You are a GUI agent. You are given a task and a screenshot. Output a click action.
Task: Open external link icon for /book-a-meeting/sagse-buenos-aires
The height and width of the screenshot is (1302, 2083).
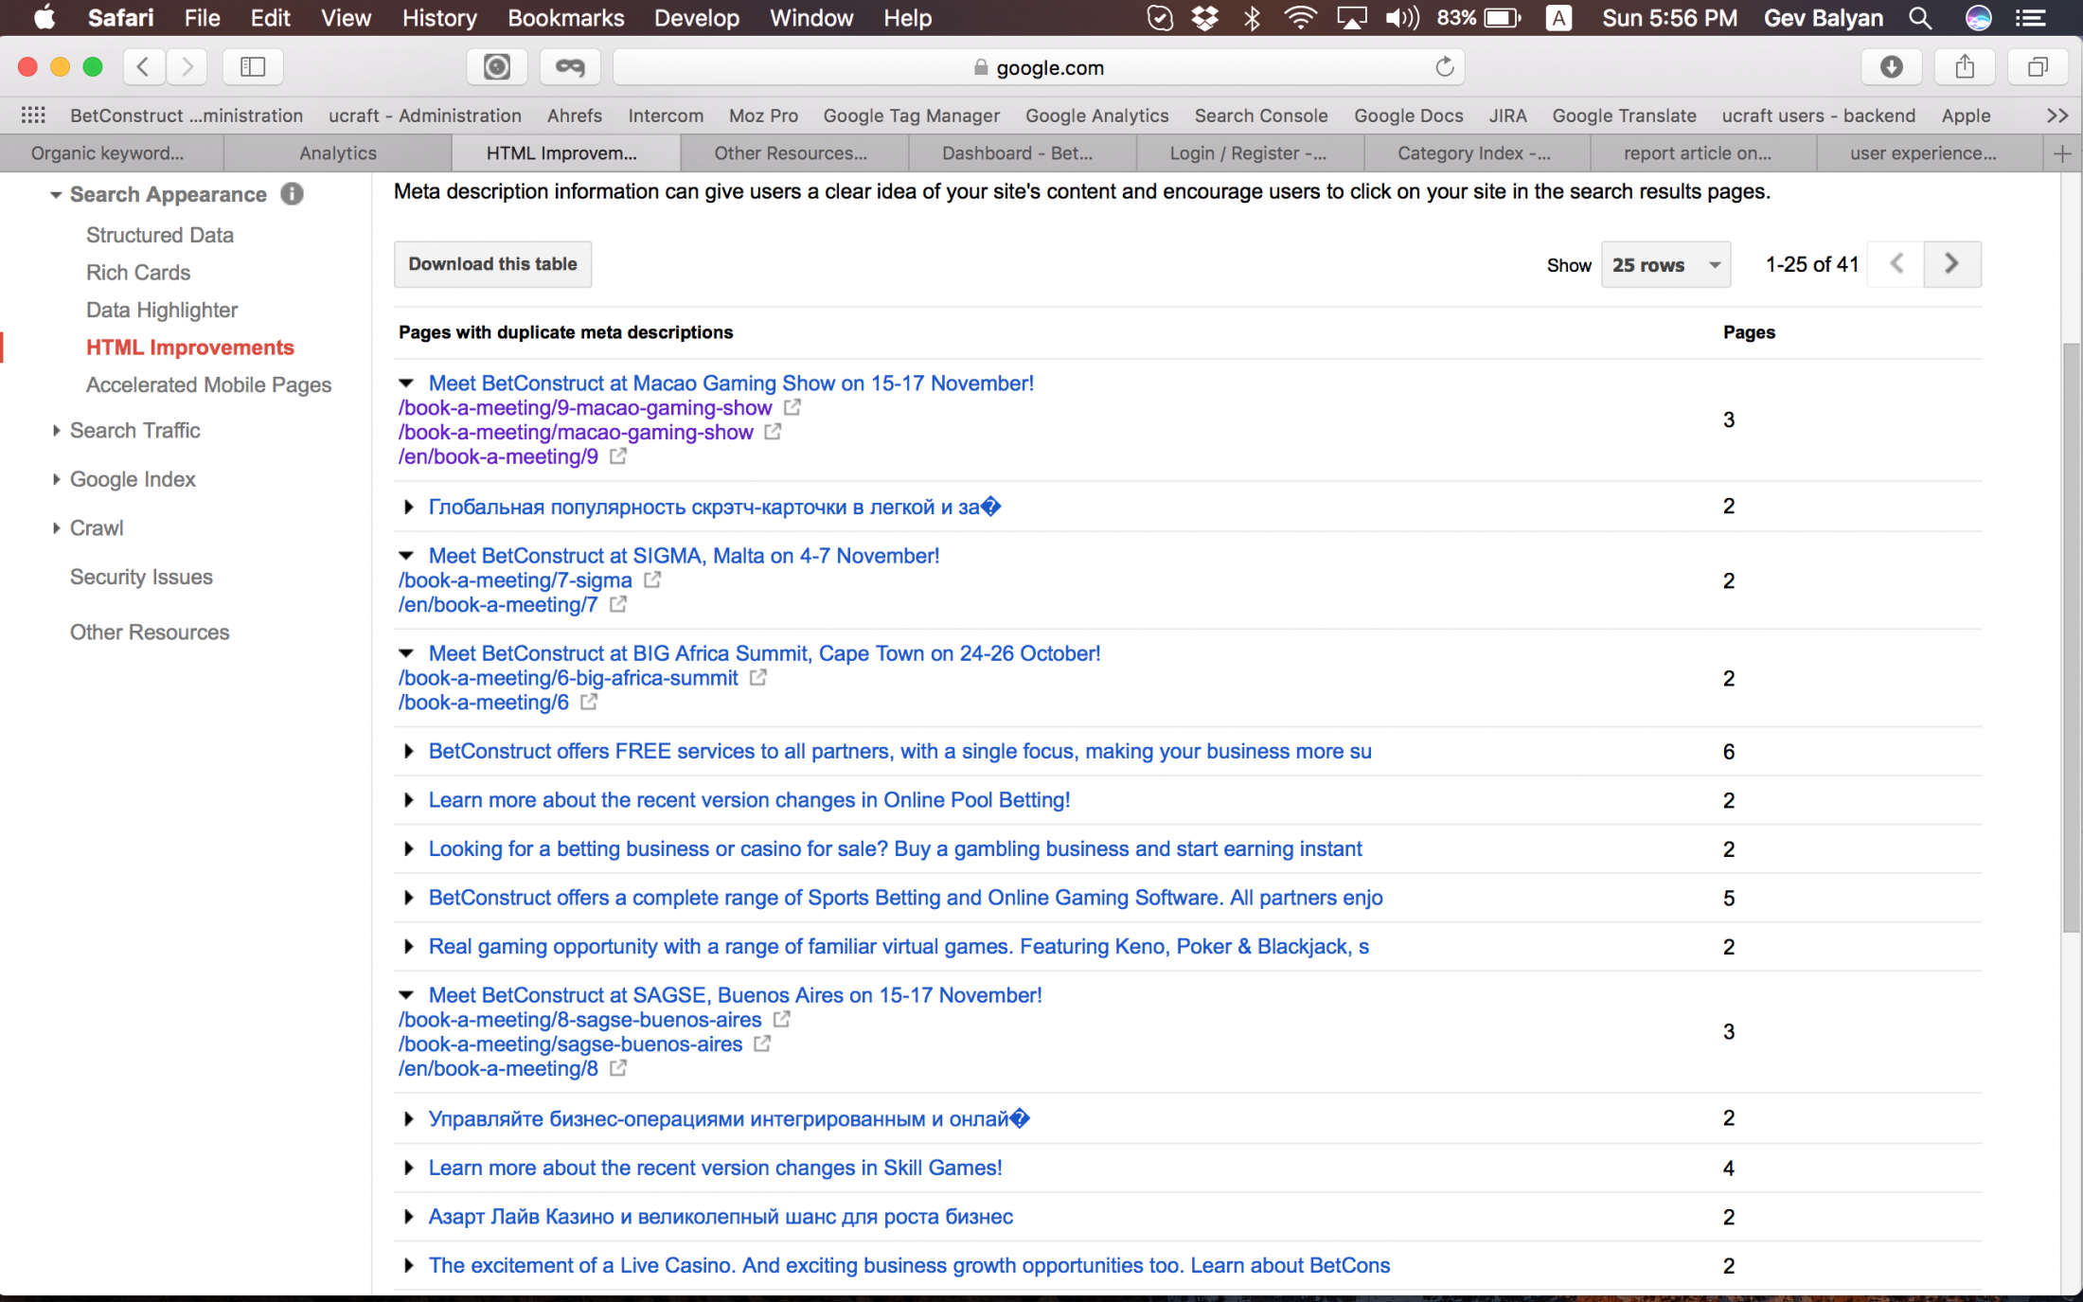762,1043
